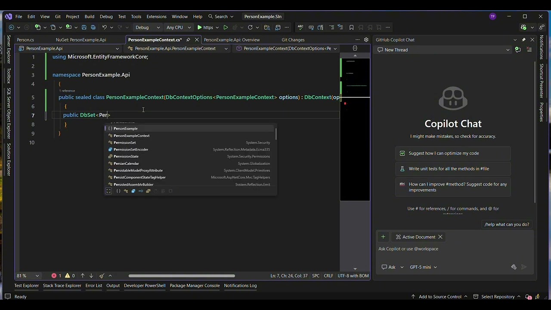
Task: Switch to the Person.cs tab
Action: (x=25, y=40)
